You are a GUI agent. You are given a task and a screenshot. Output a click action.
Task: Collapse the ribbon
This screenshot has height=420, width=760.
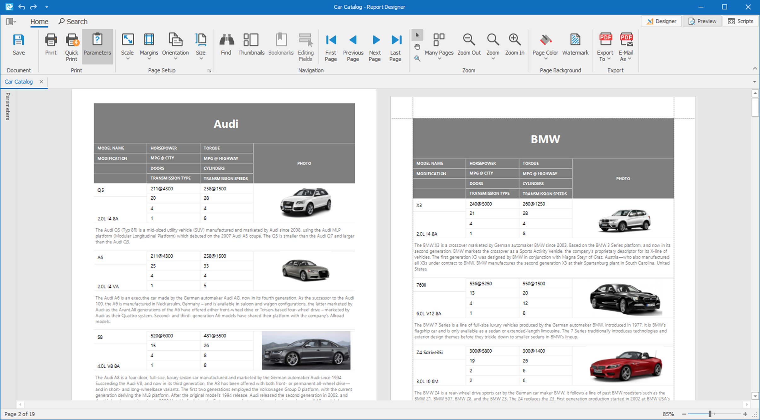click(755, 69)
